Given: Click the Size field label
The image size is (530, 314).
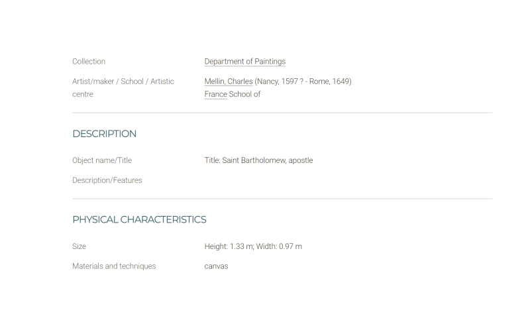Looking at the screenshot, I should [x=79, y=246].
